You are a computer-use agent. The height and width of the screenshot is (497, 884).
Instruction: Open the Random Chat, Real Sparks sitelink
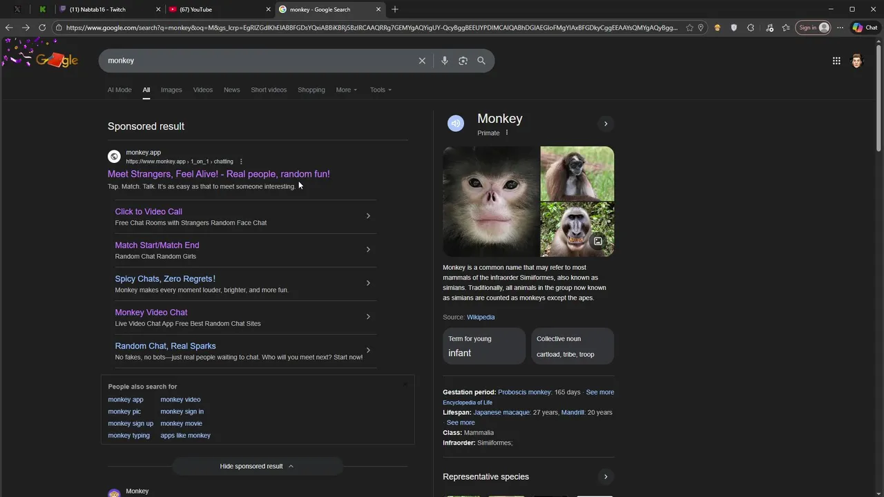(165, 346)
